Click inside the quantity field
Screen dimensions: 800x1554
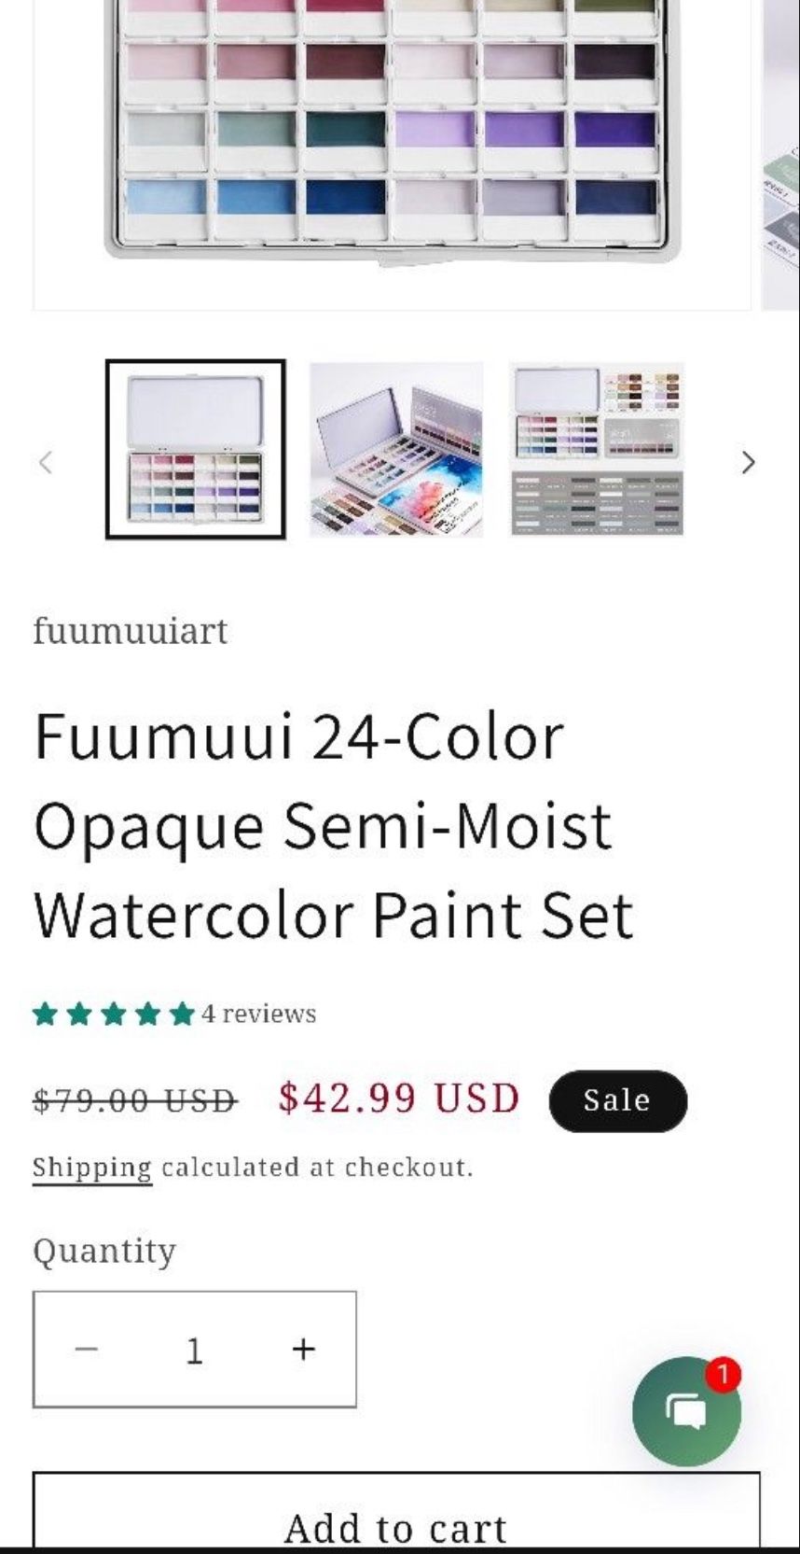(195, 1350)
